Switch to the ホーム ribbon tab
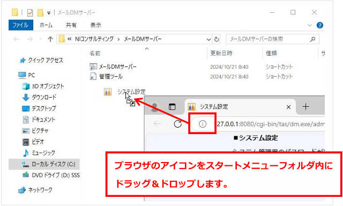343x206 pixels. pos(46,25)
